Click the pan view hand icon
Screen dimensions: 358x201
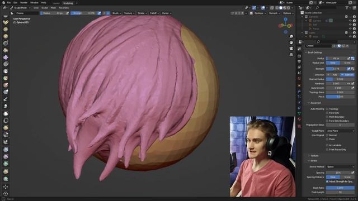pos(291,42)
